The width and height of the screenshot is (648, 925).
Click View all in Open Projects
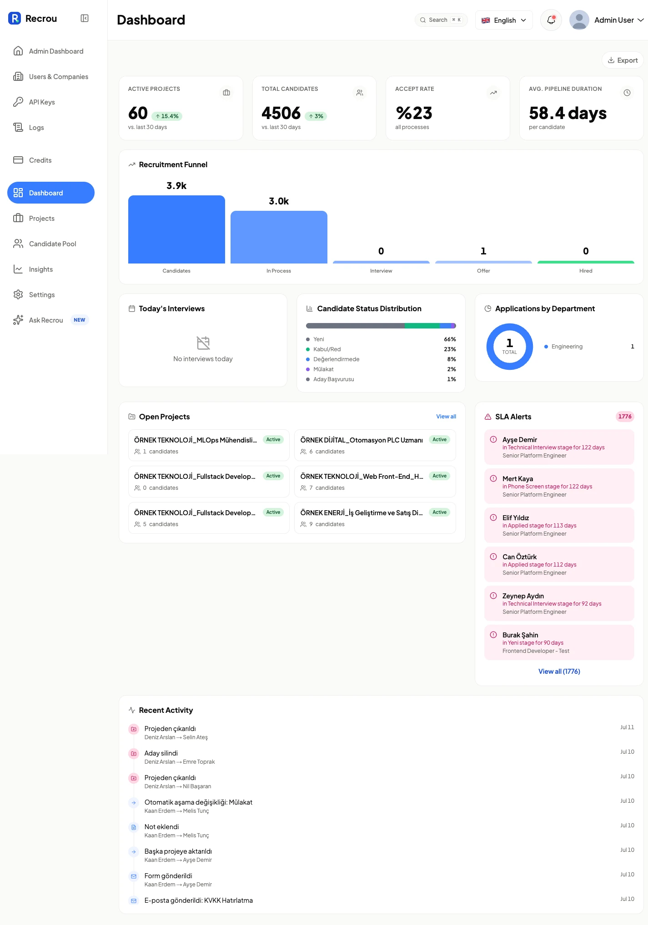click(446, 417)
